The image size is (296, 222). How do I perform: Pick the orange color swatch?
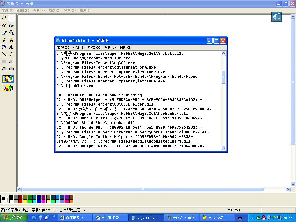point(71,201)
